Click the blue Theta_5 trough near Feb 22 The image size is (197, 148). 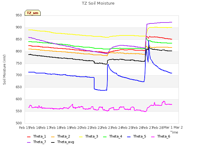tap(101, 90)
